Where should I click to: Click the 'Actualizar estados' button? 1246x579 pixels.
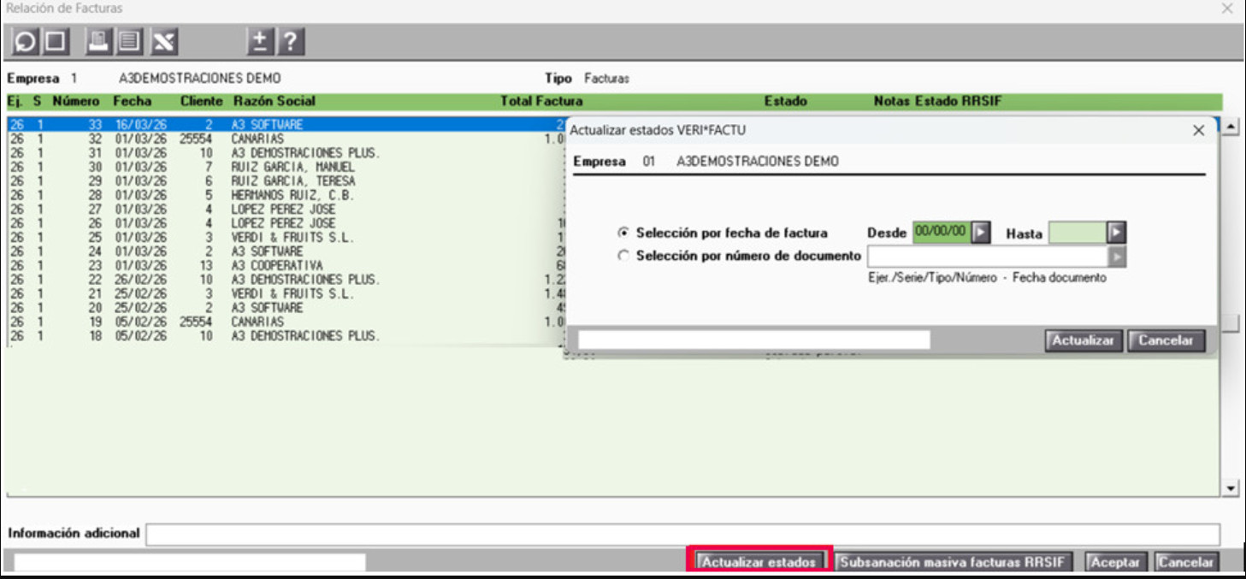coord(759,562)
